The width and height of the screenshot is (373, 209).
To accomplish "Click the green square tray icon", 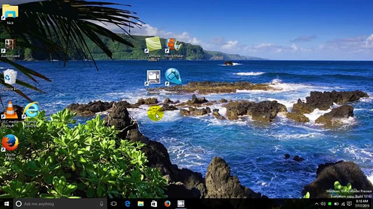I will pos(330,204).
